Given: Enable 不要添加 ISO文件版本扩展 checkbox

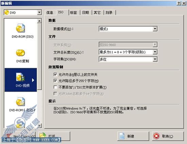Looking at the screenshot, I should [55, 87].
